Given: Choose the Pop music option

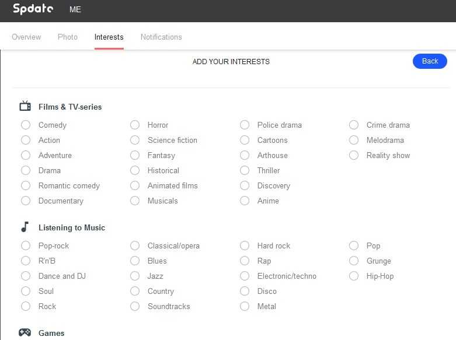Looking at the screenshot, I should 354,246.
